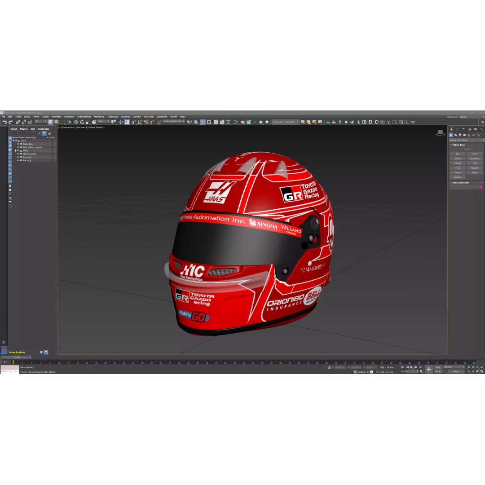Click the TextPlus button

point(458,177)
